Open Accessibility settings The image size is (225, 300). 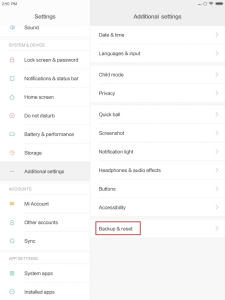[x=157, y=207]
